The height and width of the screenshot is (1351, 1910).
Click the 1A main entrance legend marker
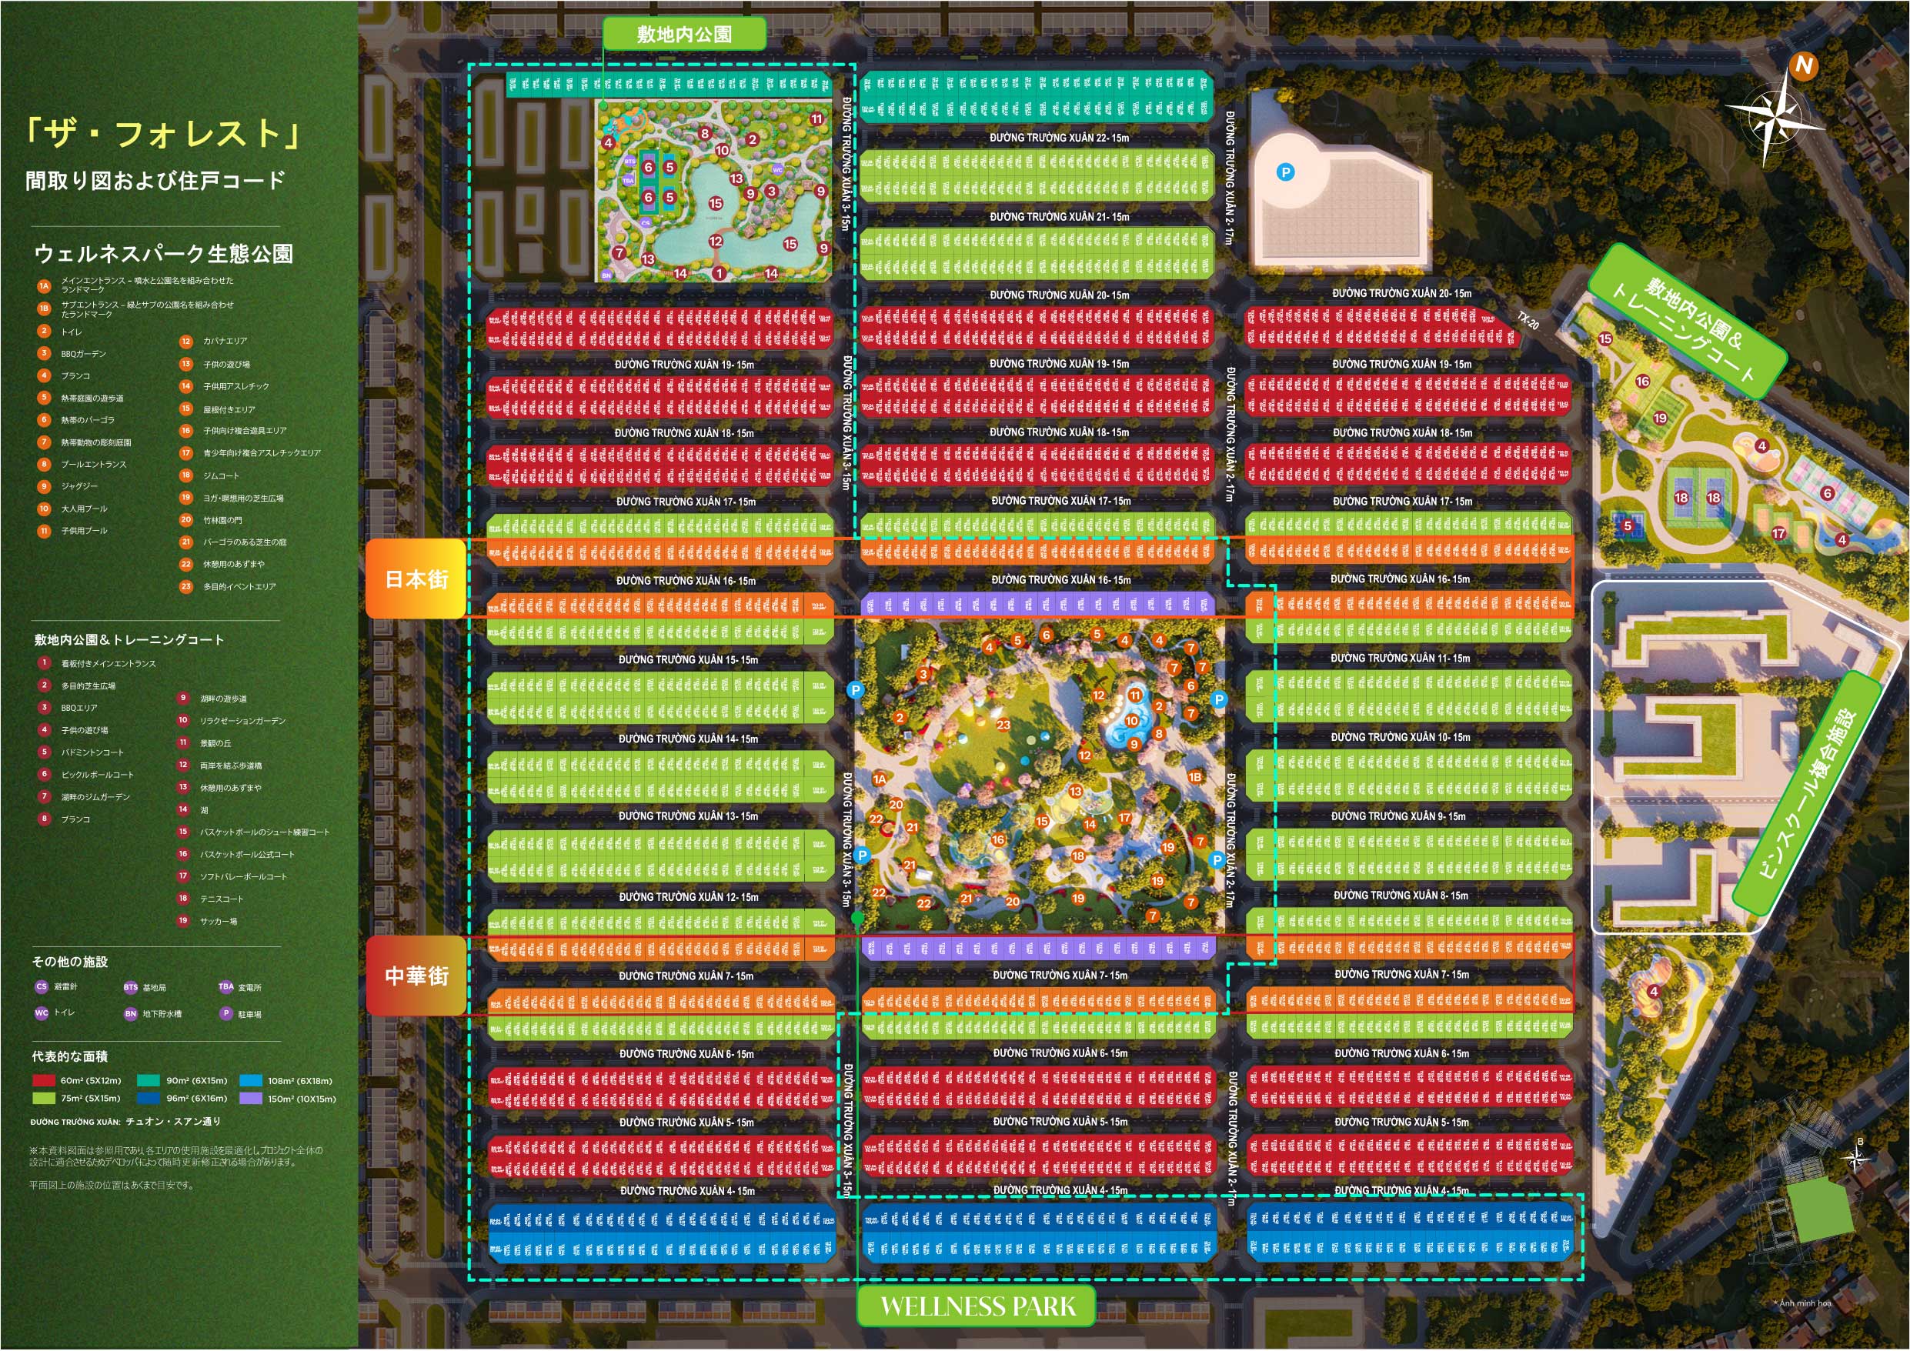tap(44, 285)
